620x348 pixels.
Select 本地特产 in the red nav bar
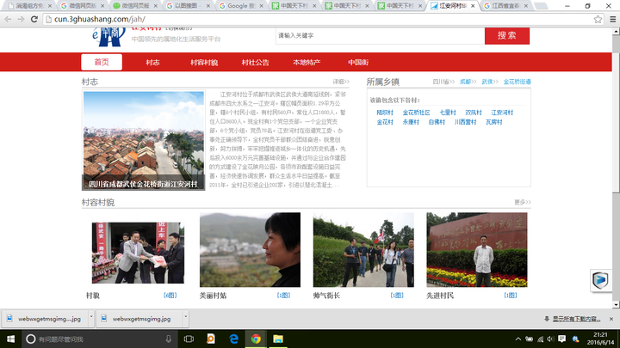[306, 63]
